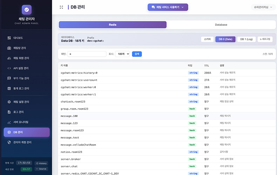Click 키 이름 column header
This screenshot has width=277, height=175.
pyautogui.click(x=64, y=65)
